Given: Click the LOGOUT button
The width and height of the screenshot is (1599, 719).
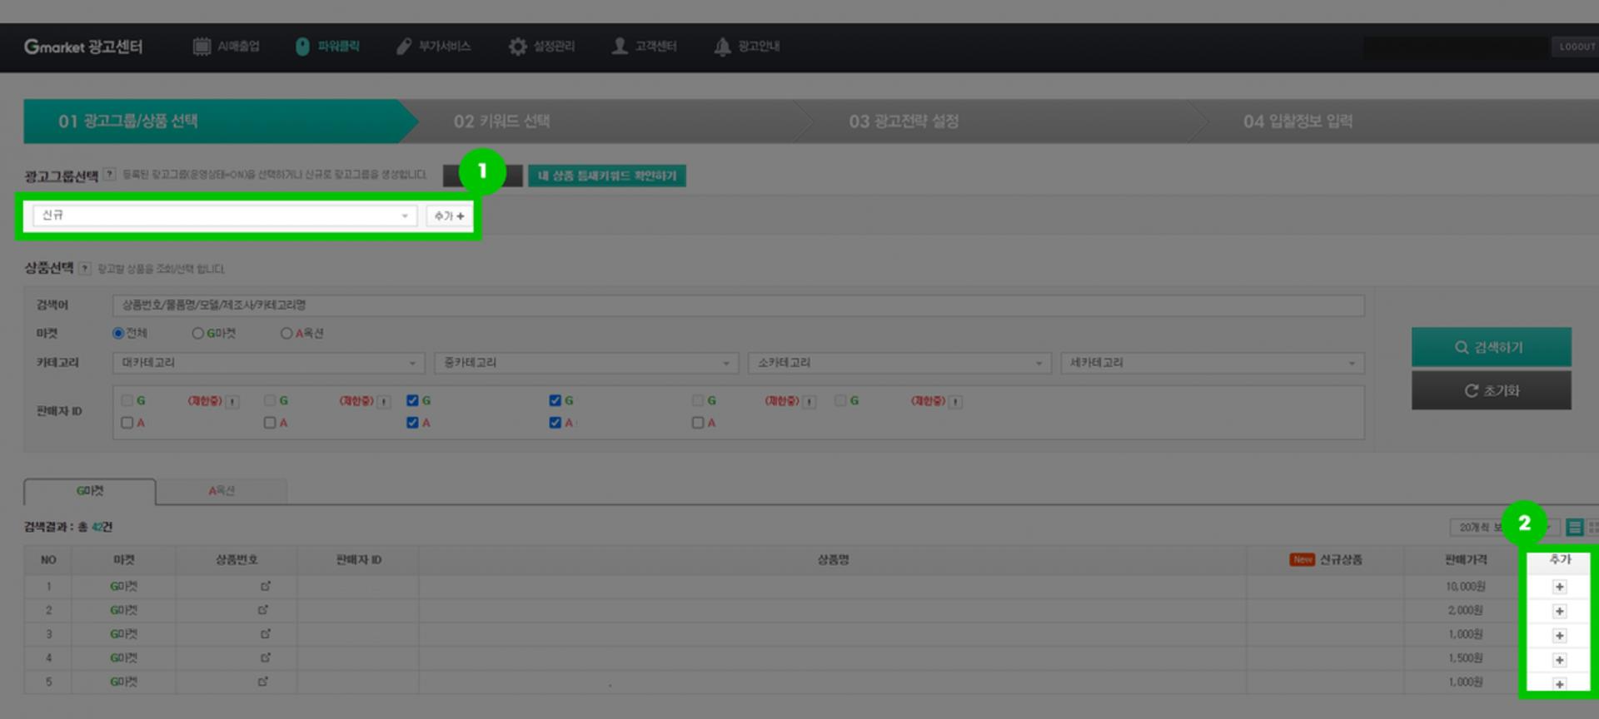Looking at the screenshot, I should pos(1576,47).
